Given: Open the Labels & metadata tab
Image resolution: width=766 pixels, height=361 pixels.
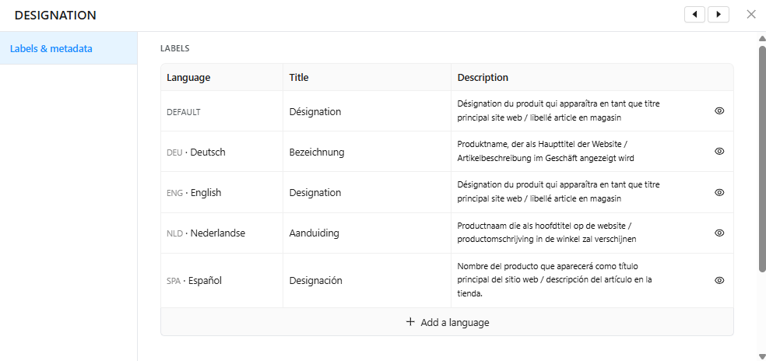Looking at the screenshot, I should [69, 48].
